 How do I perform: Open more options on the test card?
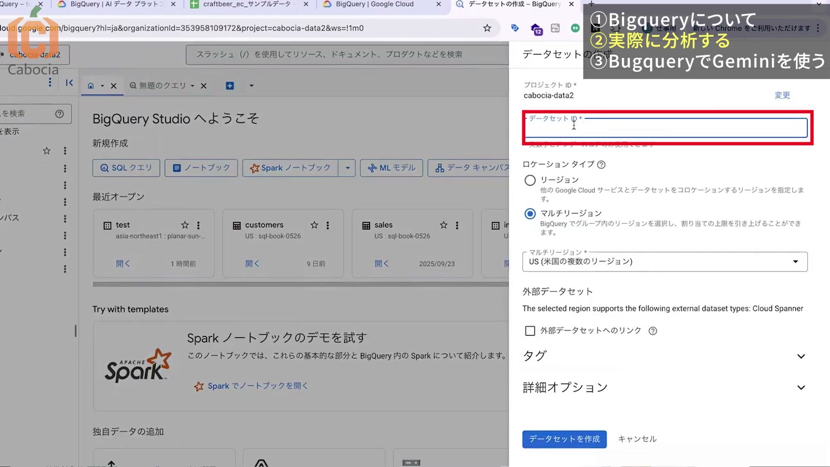[198, 225]
